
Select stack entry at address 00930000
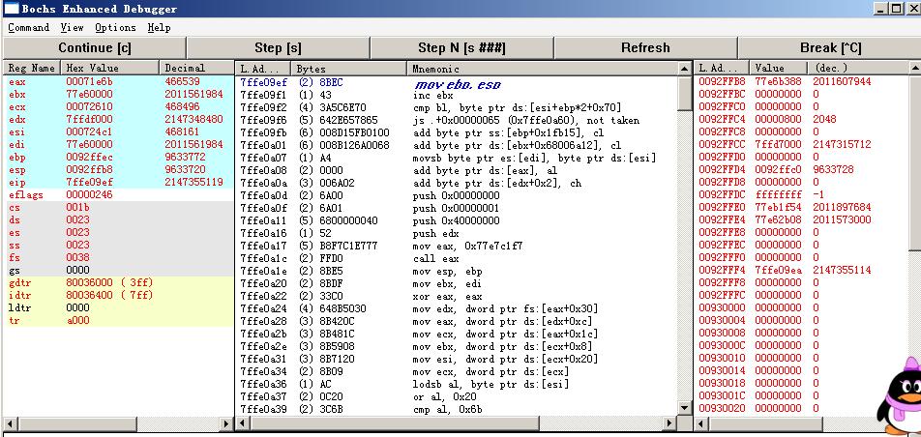tap(802, 307)
